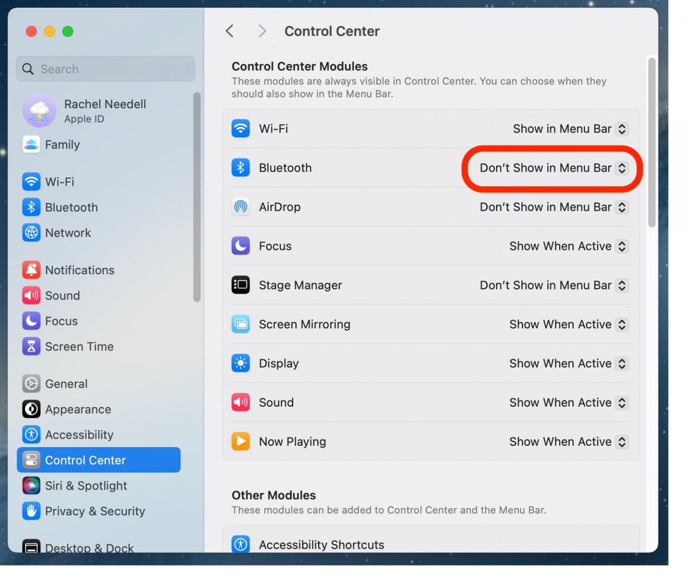The image size is (687, 584).
Task: Click the Stage Manager module icon
Action: 241,285
